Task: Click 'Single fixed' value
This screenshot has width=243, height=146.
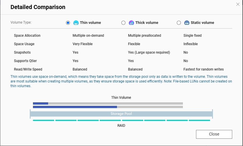Action: [x=193, y=36]
